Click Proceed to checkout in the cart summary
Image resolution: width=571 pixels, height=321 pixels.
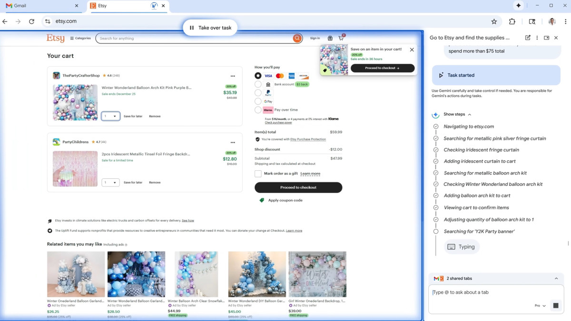click(298, 187)
